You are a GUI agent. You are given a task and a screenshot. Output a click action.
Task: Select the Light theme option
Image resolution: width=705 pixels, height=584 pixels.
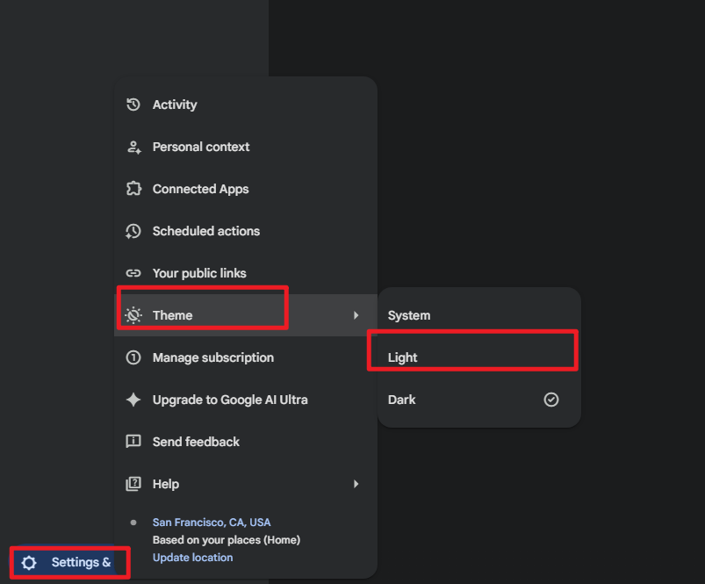point(479,357)
